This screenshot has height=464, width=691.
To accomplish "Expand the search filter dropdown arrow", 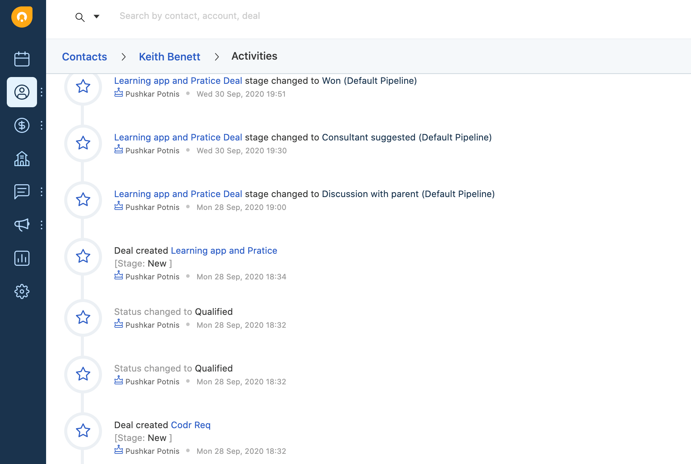I will 97,17.
